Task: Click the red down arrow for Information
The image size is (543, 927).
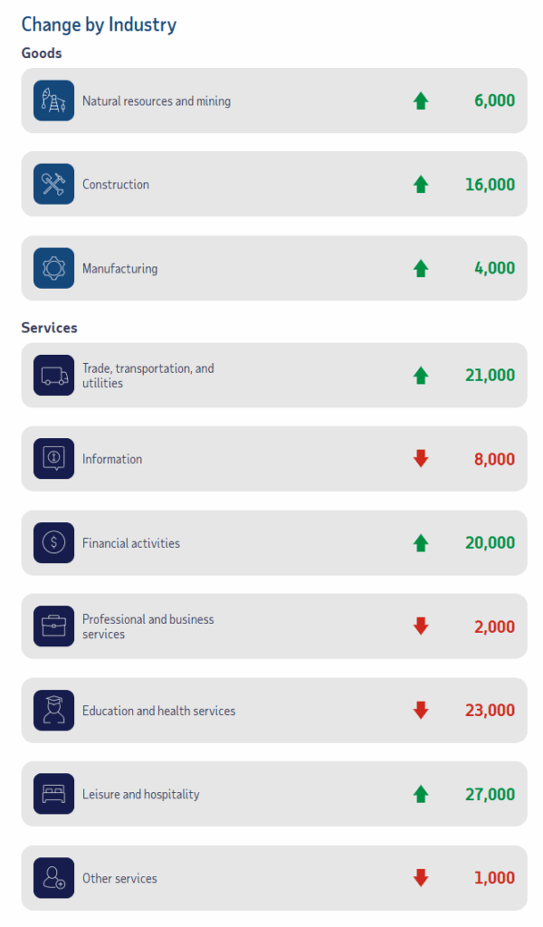Action: coord(420,459)
